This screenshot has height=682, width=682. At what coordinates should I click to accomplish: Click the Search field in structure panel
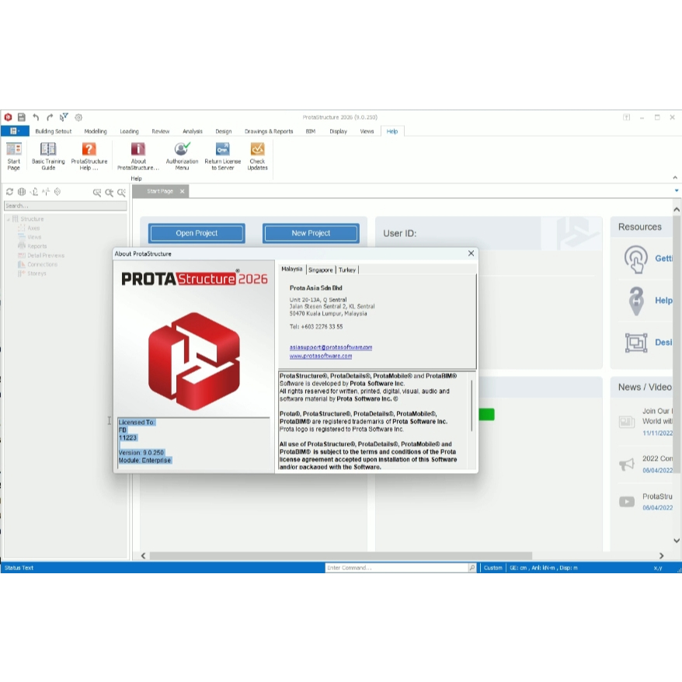coord(65,206)
